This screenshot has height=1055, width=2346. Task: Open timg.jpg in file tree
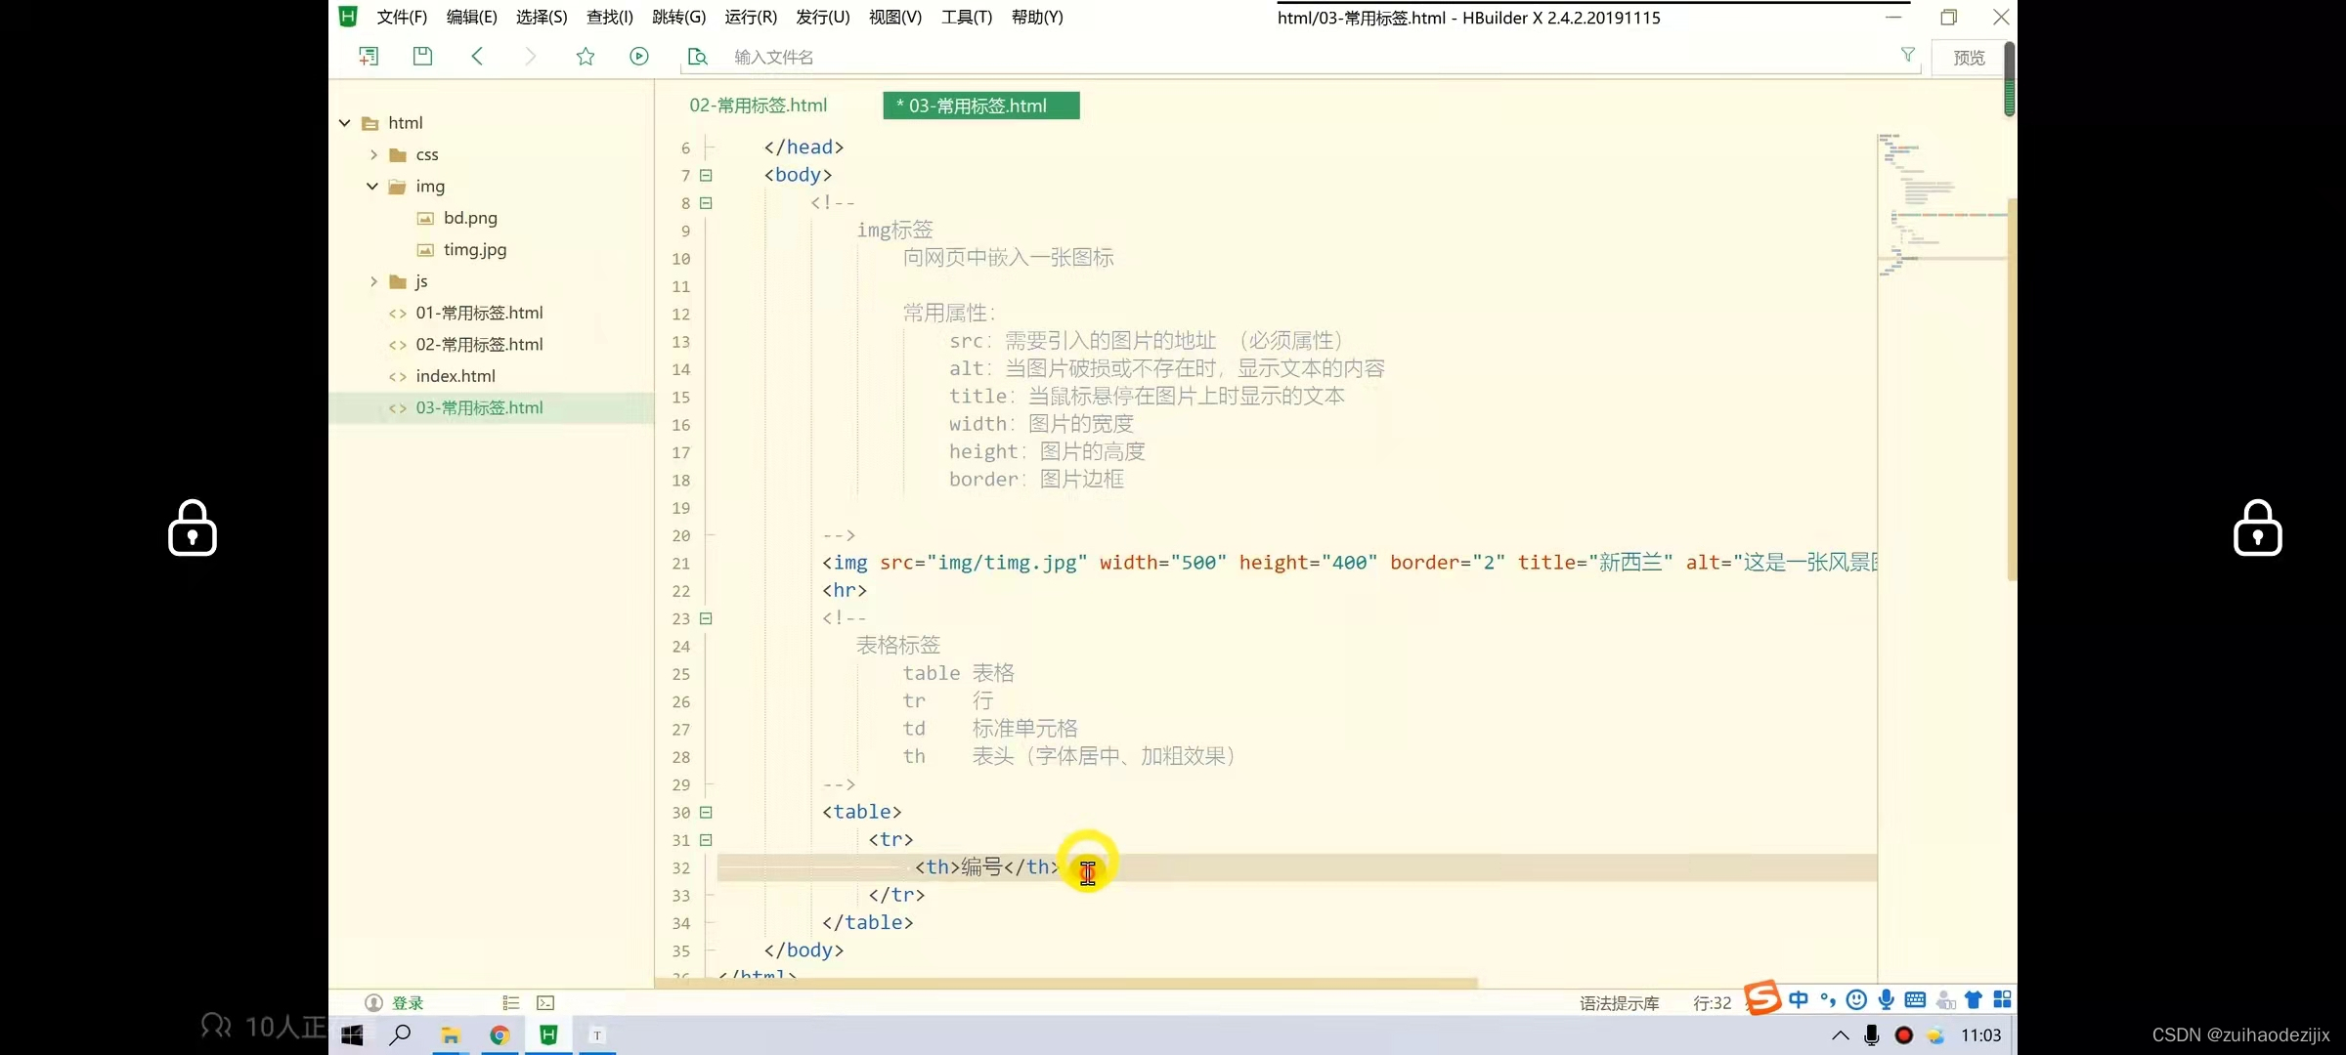pos(474,250)
